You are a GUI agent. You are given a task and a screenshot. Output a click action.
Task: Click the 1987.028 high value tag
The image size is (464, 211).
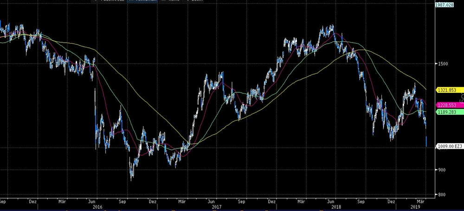pyautogui.click(x=445, y=4)
